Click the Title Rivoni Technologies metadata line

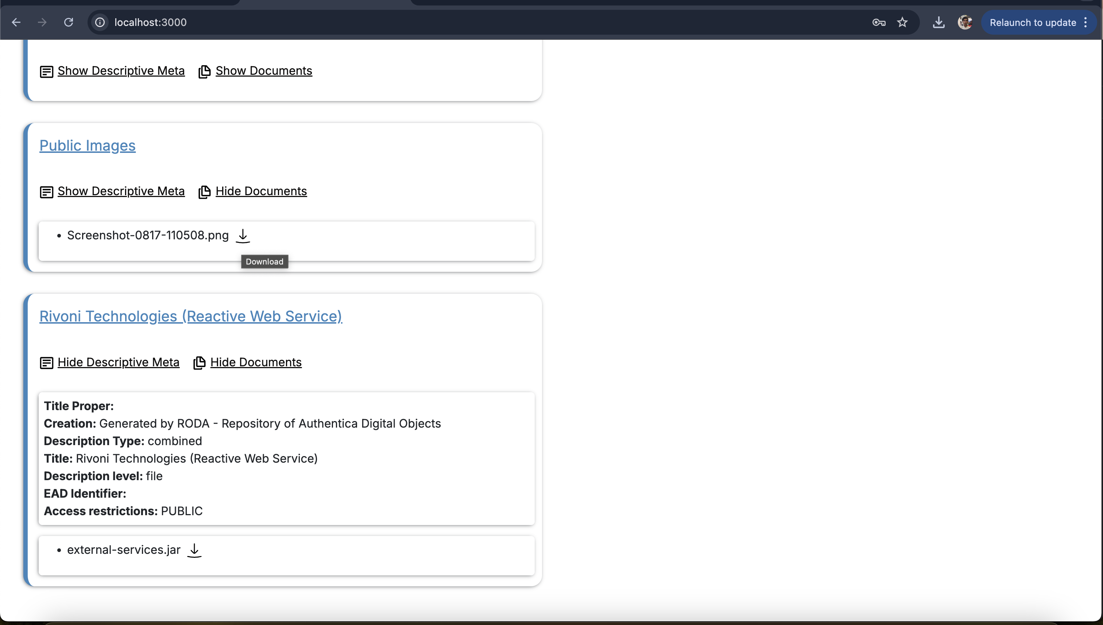pyautogui.click(x=181, y=459)
